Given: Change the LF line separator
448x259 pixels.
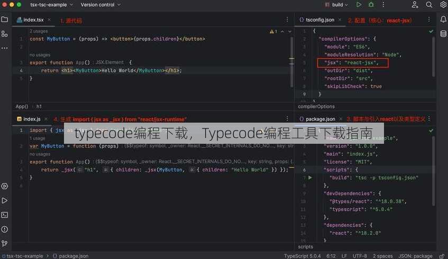Looking at the screenshot, I should [344, 256].
